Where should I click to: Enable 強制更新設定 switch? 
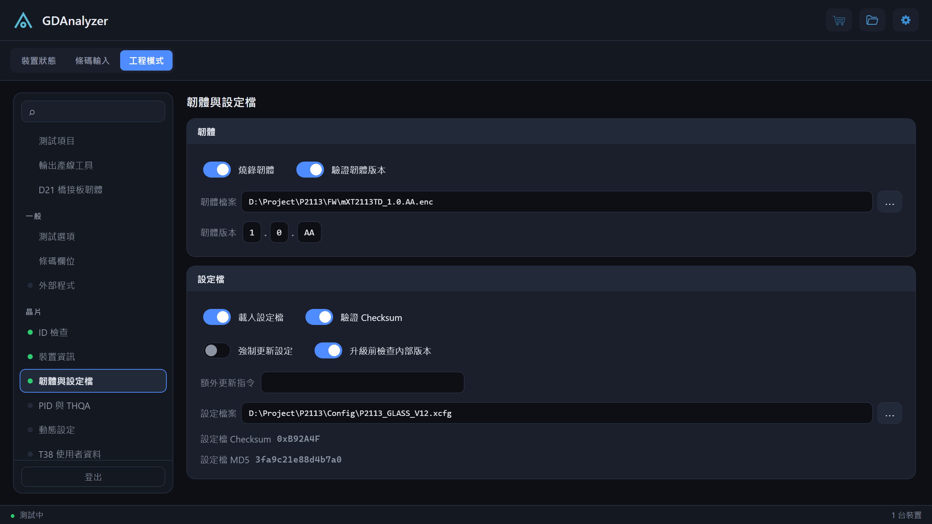(217, 350)
